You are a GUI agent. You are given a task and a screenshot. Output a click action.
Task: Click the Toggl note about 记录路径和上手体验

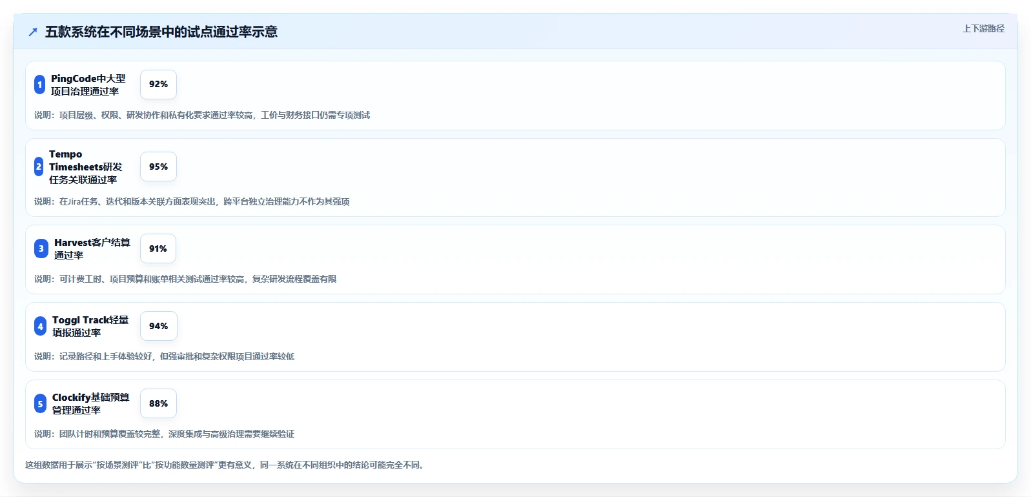(164, 356)
